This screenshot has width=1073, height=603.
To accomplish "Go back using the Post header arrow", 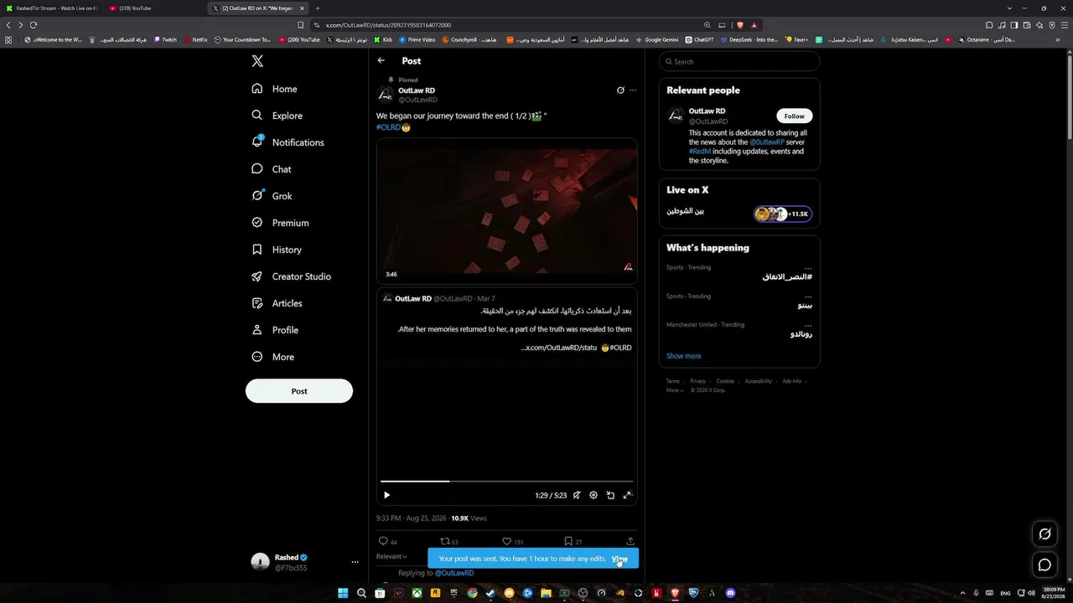I will 381,60.
